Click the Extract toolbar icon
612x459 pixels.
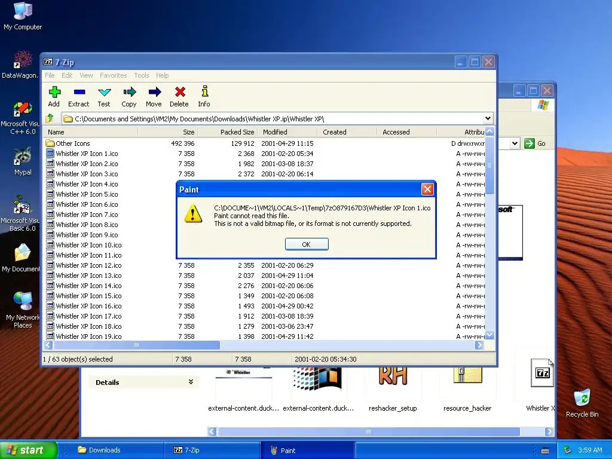pyautogui.click(x=79, y=92)
